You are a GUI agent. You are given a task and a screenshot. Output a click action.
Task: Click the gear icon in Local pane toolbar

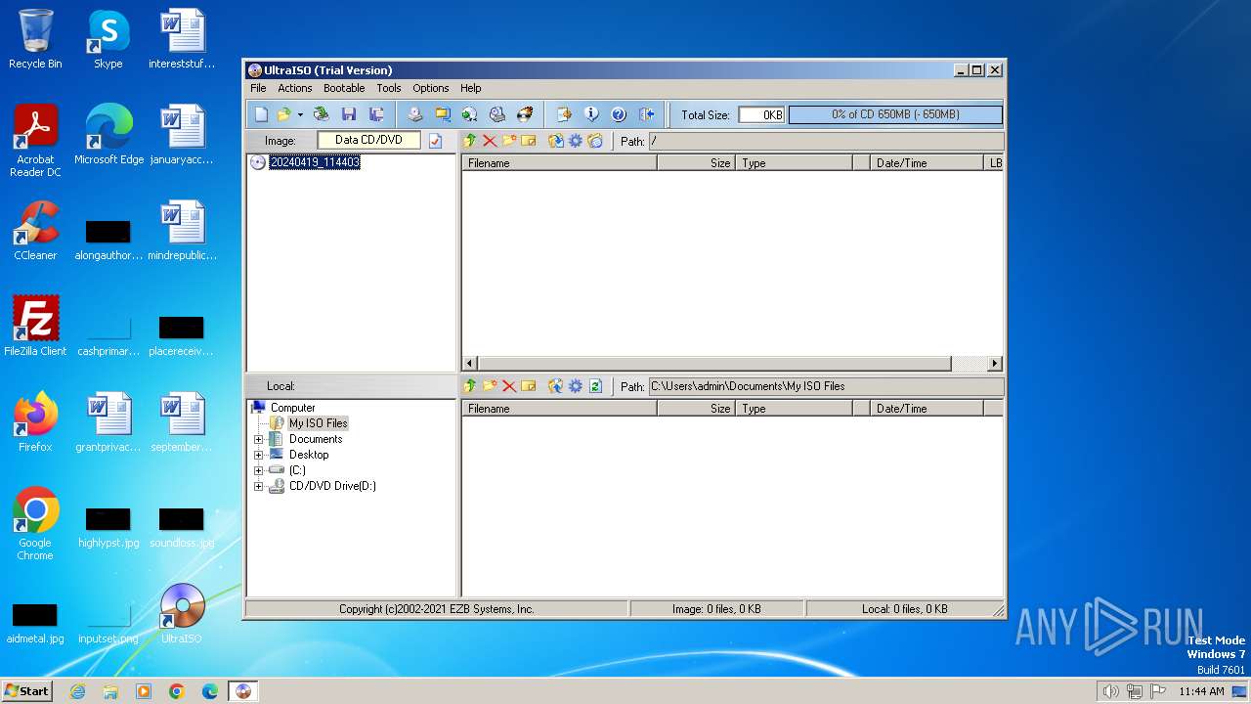coord(576,386)
